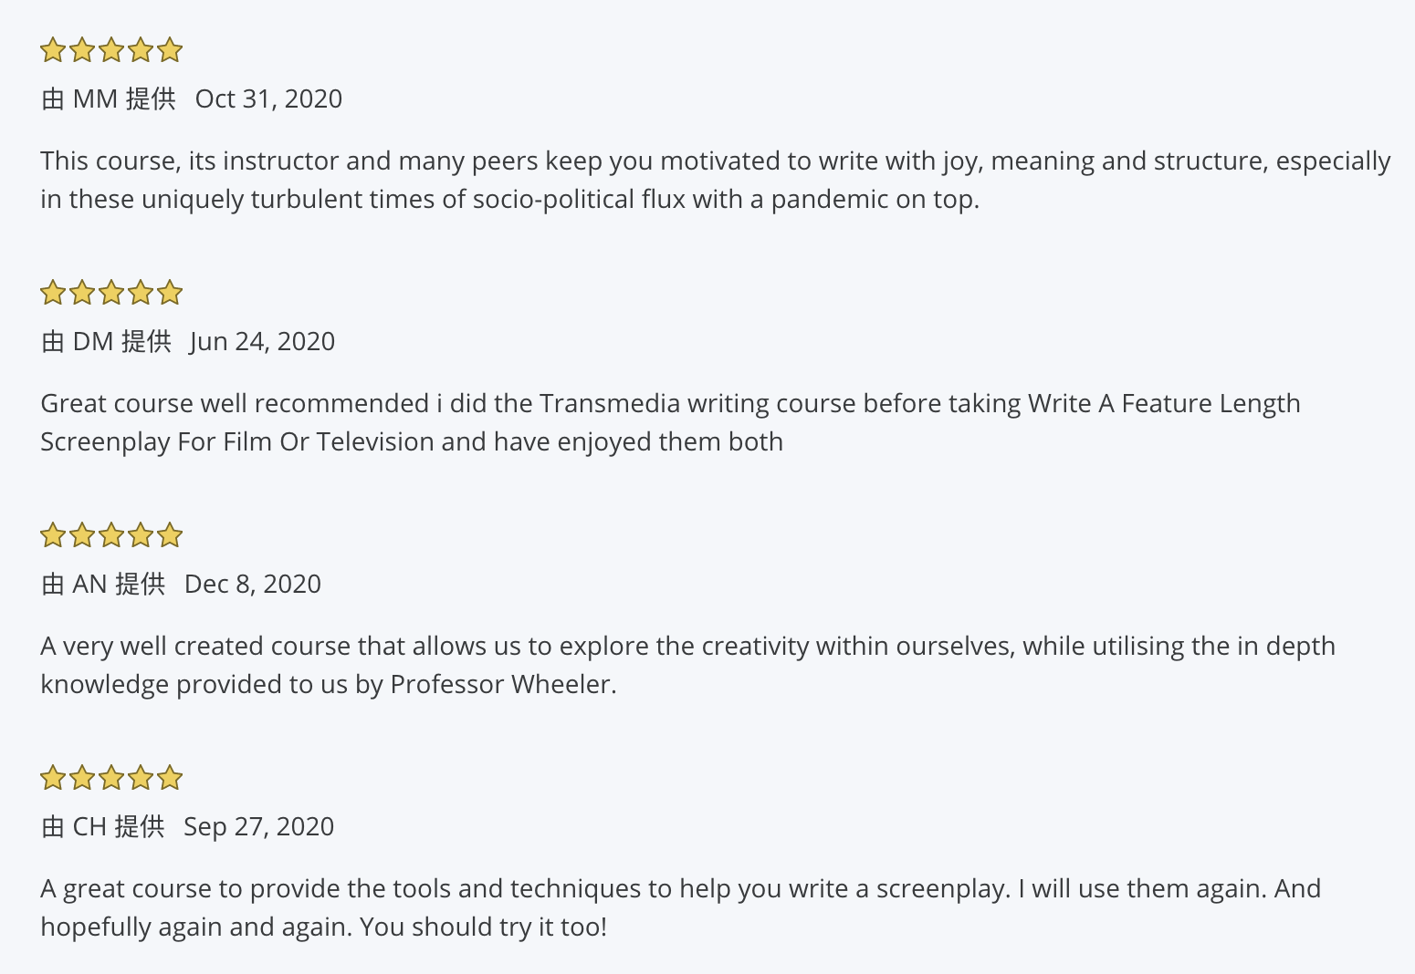Click first star of MM's review rating
1415x974 pixels.
click(x=53, y=50)
